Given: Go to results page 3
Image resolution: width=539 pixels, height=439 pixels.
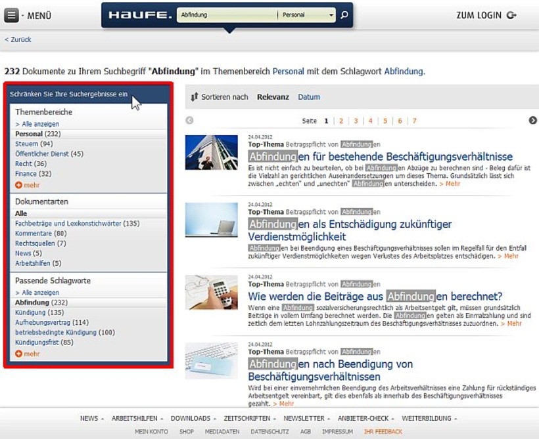Looking at the screenshot, I should click(356, 121).
